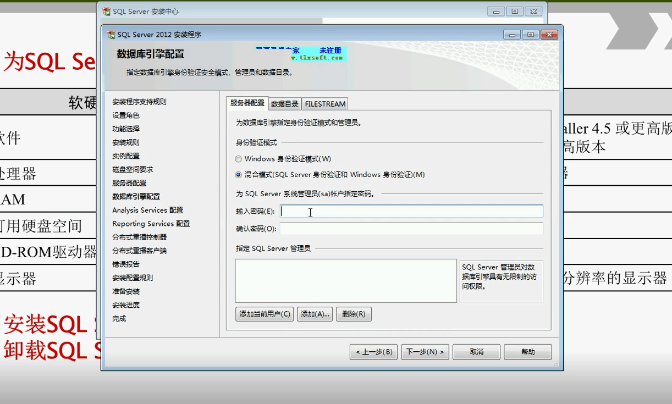Click the SQL Server 管理员 list box
The image size is (672, 404).
coord(346,281)
